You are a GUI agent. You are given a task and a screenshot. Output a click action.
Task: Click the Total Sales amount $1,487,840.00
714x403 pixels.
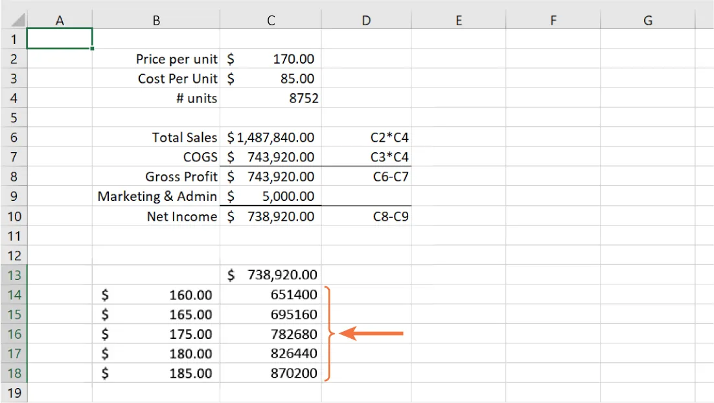270,137
